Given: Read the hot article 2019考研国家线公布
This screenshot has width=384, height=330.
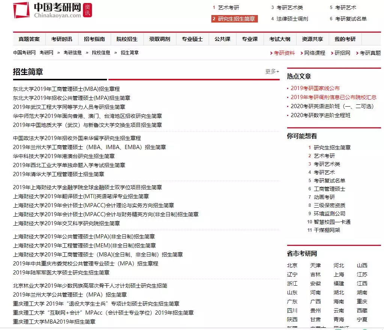Looking at the screenshot, I should point(315,88).
